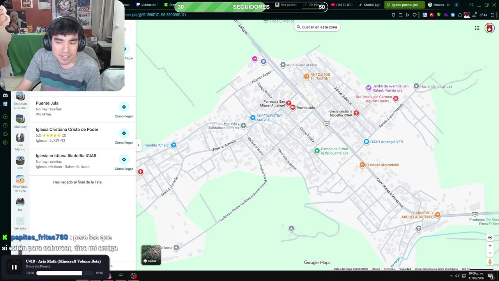Image resolution: width=499 pixels, height=281 pixels.
Task: Get directions to Iglesia cristiana filadelfia ICIAR
Action: 124,162
